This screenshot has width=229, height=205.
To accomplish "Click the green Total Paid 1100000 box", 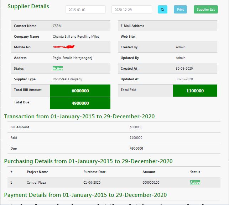I will (195, 91).
